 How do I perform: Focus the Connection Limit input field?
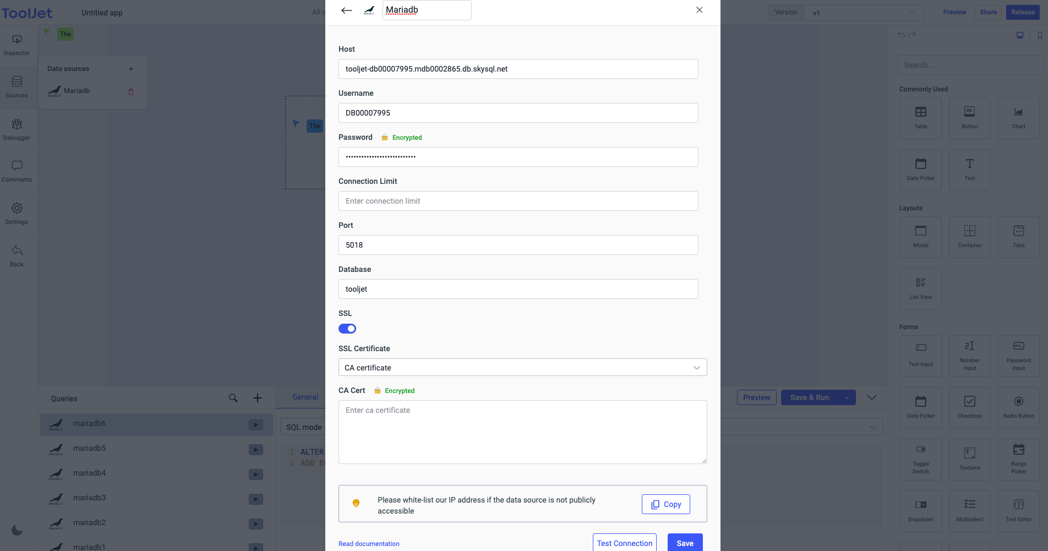[x=518, y=201]
